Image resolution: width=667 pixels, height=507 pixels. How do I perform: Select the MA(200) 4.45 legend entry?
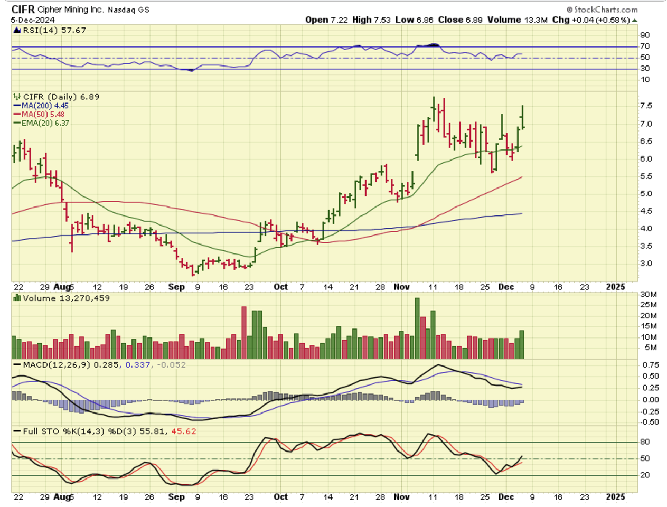pyautogui.click(x=41, y=106)
